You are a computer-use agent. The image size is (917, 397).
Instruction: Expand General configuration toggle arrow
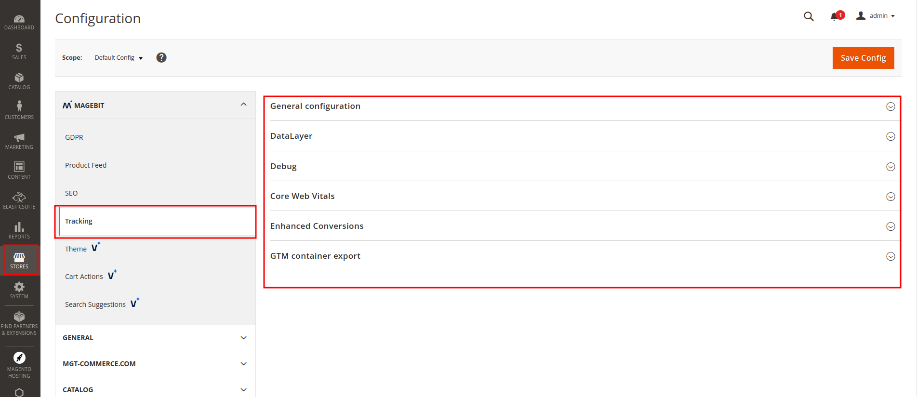890,106
